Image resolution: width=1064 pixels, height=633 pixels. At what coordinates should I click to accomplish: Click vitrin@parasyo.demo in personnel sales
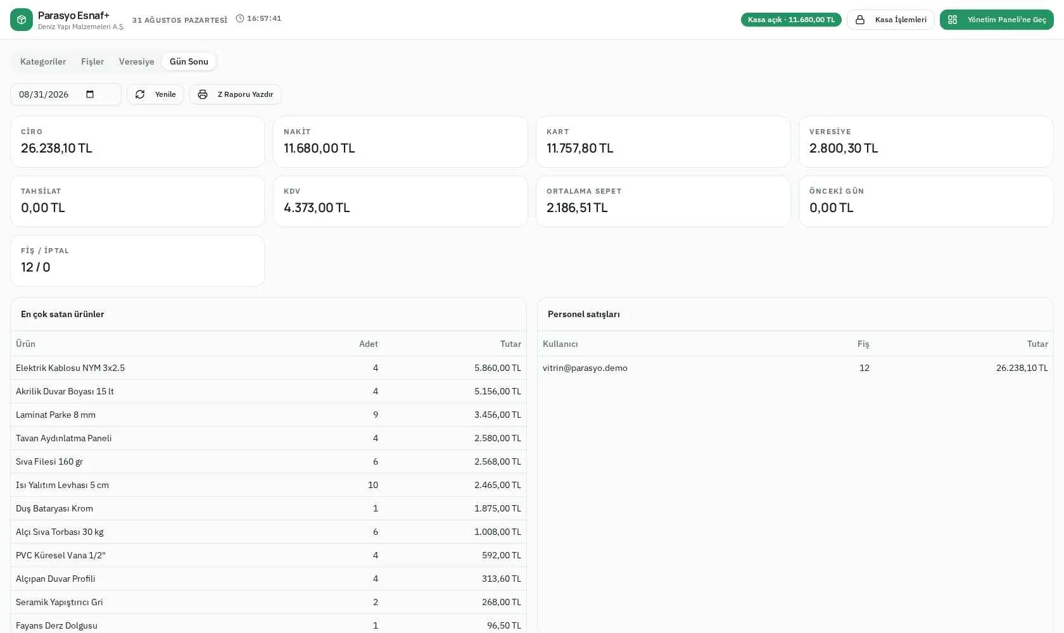(585, 368)
